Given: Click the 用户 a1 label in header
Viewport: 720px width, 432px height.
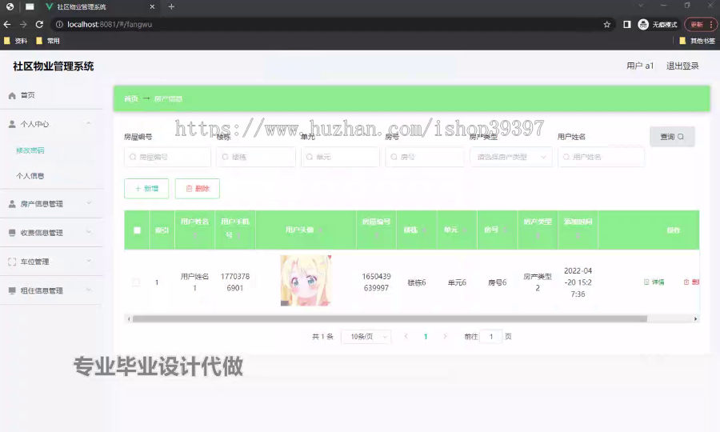Looking at the screenshot, I should (x=640, y=66).
